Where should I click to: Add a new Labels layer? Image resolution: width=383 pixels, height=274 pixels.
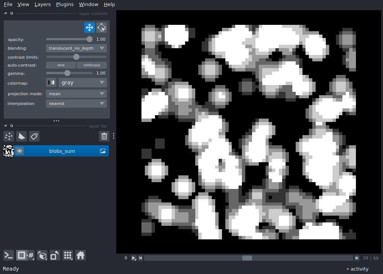coord(34,136)
